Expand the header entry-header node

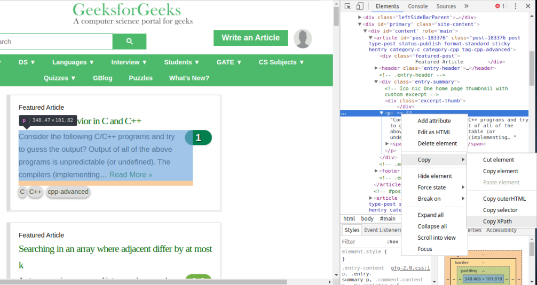point(376,68)
